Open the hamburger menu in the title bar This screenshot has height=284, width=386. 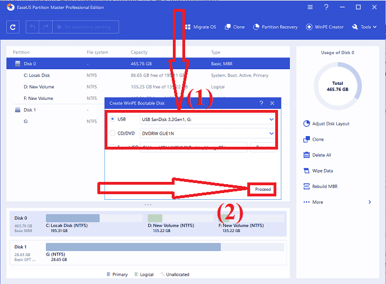[310, 7]
